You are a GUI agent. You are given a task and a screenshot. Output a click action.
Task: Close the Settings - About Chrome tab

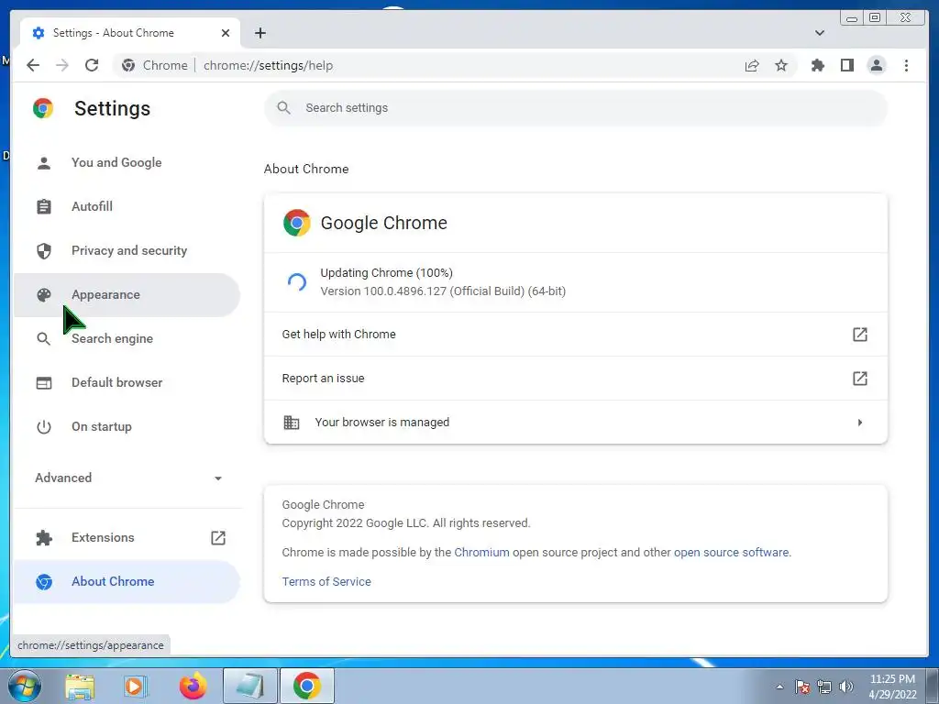point(226,33)
